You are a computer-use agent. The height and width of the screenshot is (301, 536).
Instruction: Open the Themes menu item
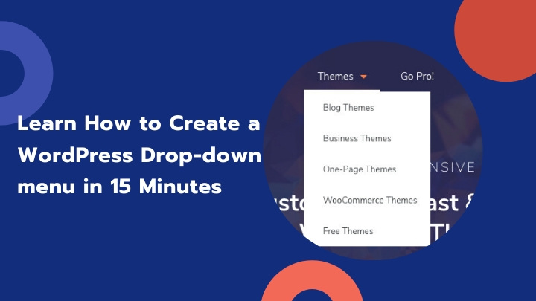coord(335,76)
